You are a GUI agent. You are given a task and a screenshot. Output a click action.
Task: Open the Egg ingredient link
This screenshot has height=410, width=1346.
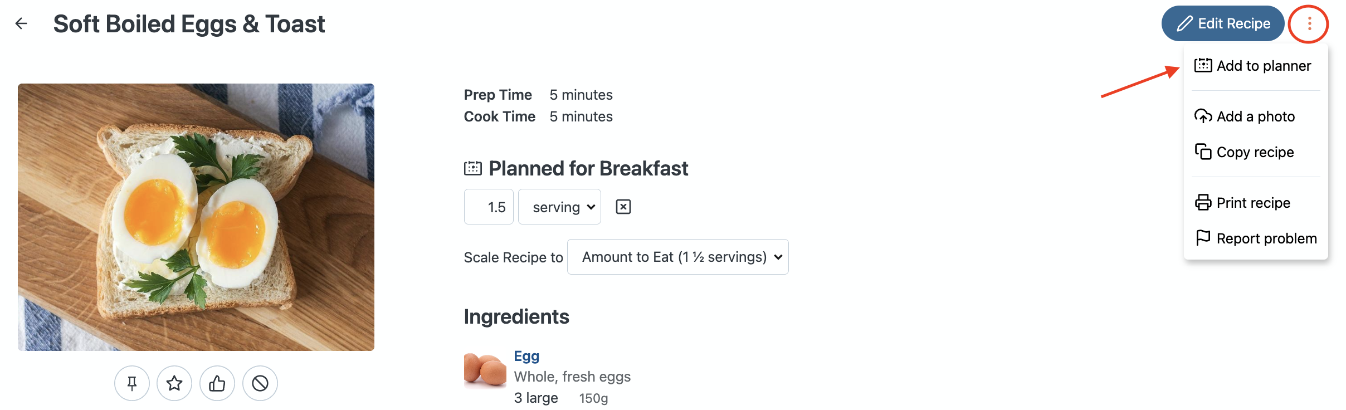tap(526, 356)
